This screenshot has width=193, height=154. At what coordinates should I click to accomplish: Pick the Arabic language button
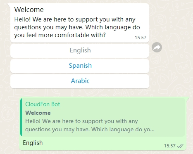click(80, 81)
